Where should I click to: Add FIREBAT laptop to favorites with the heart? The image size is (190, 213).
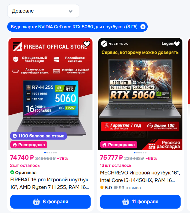pyautogui.click(x=87, y=44)
